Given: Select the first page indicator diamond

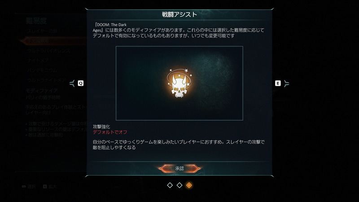Looking at the screenshot, I should (170, 185).
